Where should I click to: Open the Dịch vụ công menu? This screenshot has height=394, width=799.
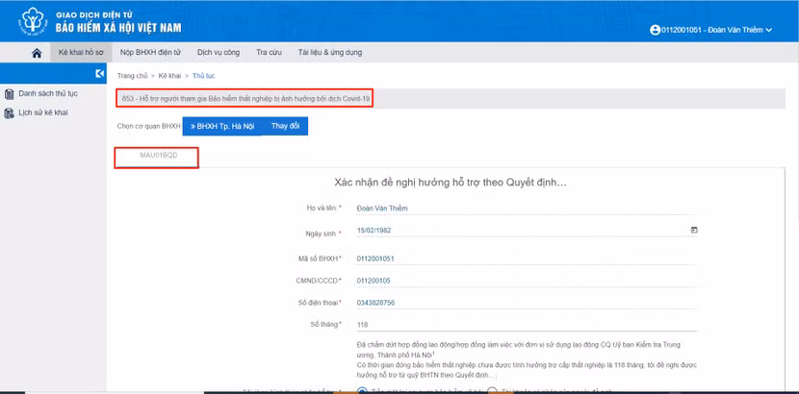pyautogui.click(x=219, y=53)
